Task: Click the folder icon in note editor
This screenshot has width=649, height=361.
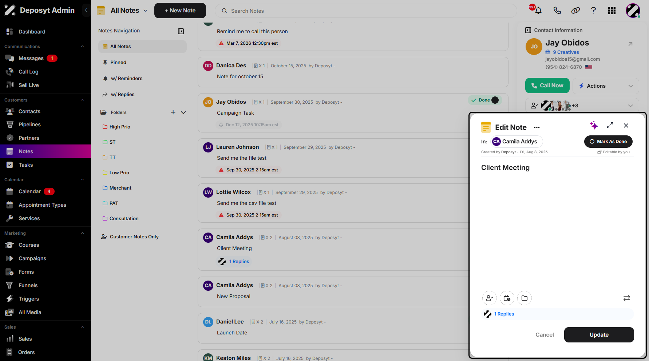Action: pos(525,298)
